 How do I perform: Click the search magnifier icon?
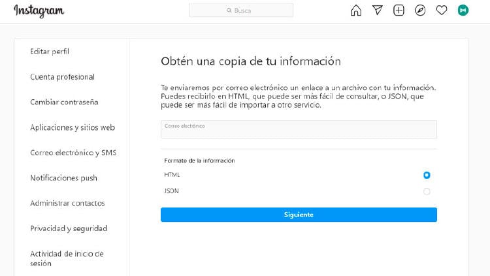[229, 10]
